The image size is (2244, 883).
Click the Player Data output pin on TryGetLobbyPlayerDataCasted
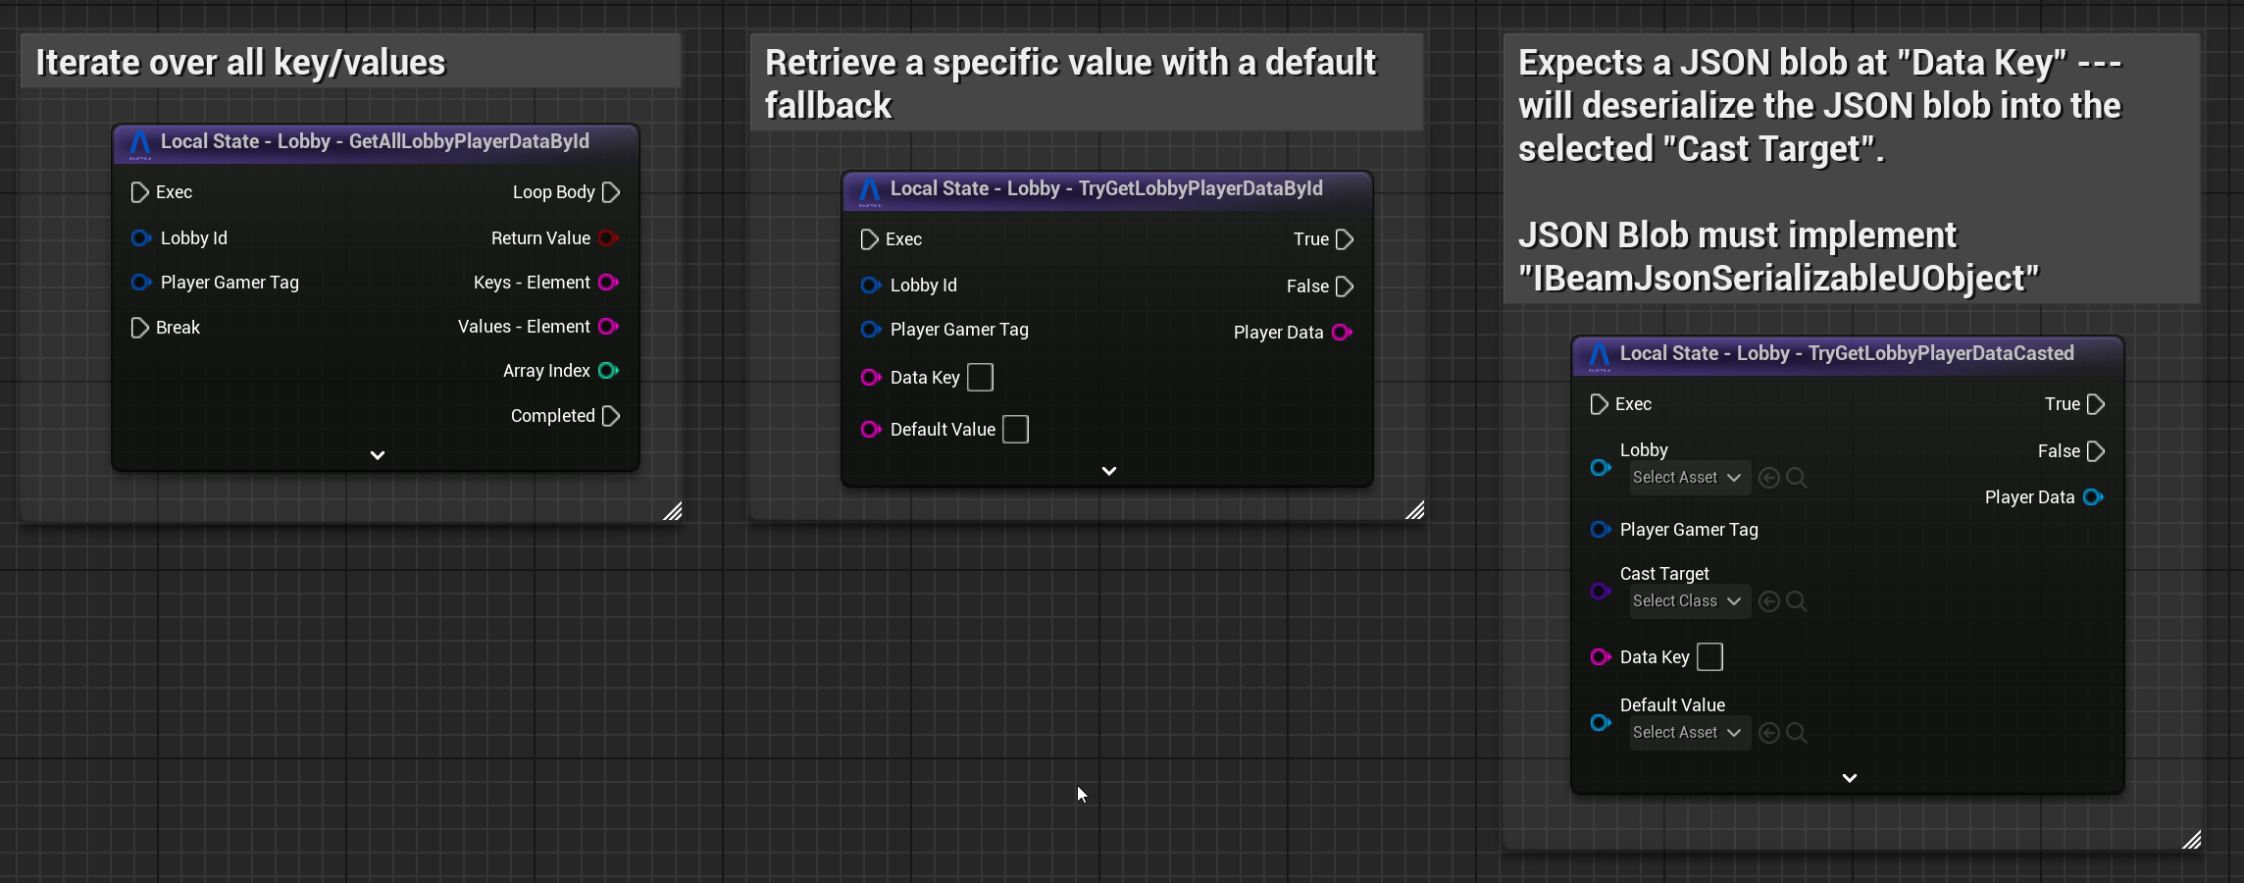coord(2093,497)
